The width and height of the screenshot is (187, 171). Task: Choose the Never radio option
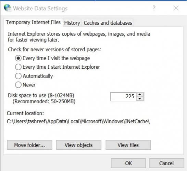tap(18, 85)
